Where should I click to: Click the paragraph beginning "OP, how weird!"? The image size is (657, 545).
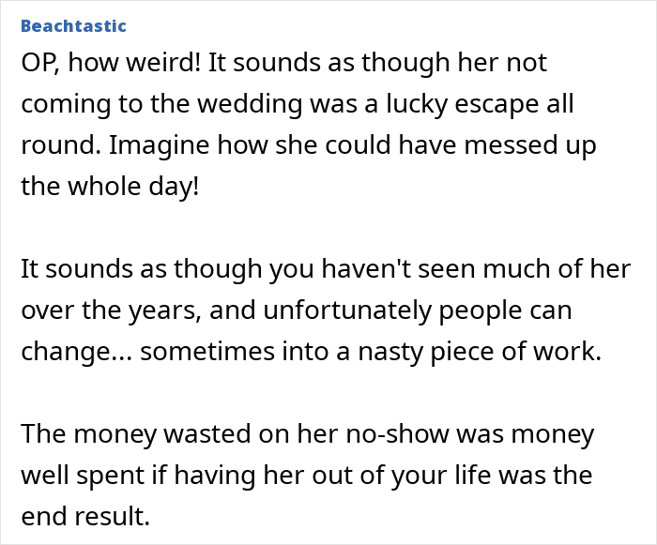(300, 124)
